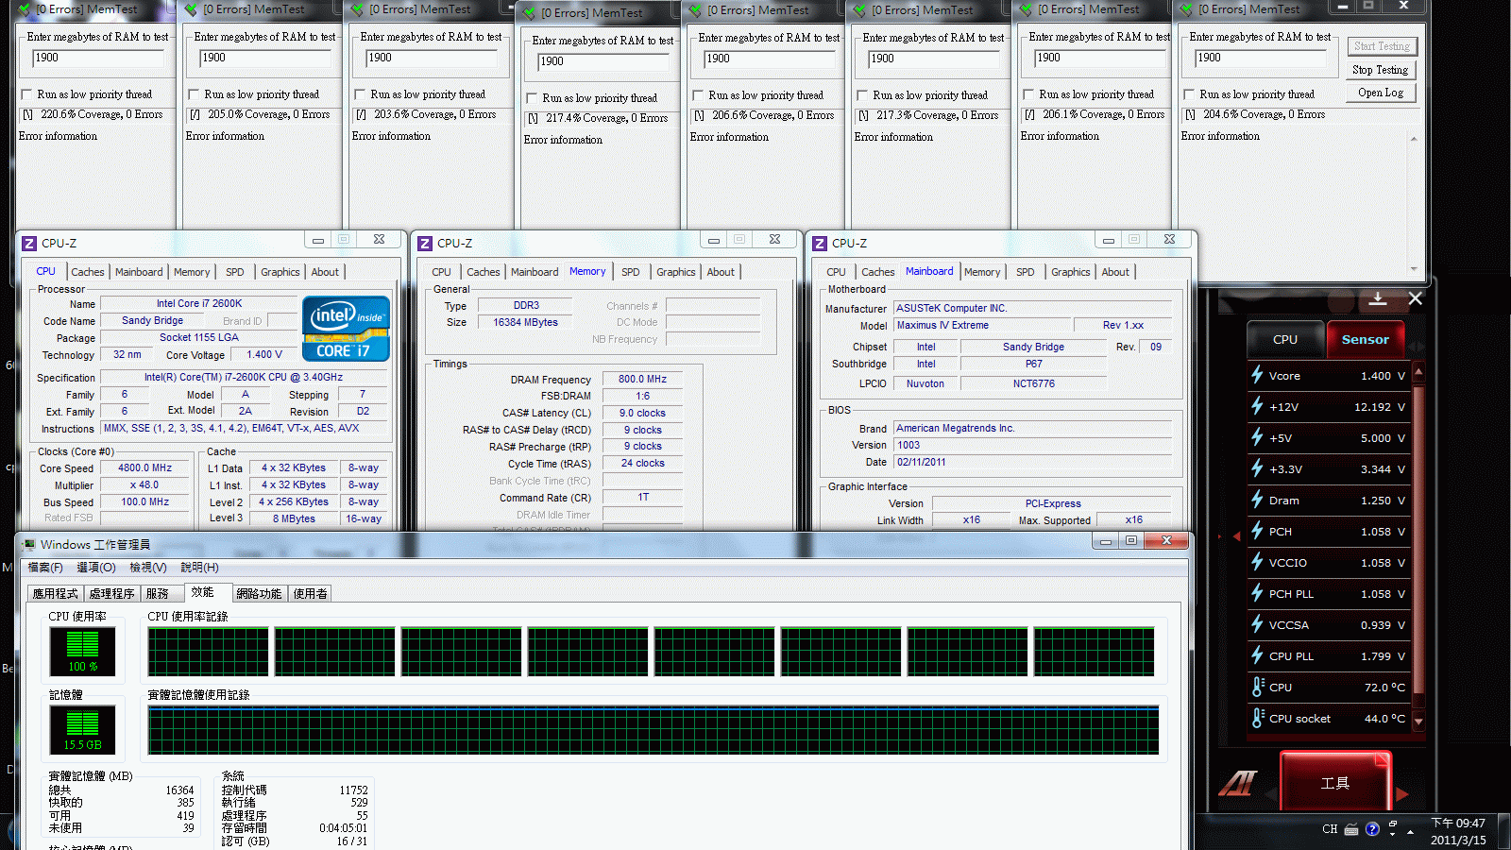Toggle low priority checkbox in 217.4% Coverage MemTest
Image resolution: width=1511 pixels, height=850 pixels.
532,98
